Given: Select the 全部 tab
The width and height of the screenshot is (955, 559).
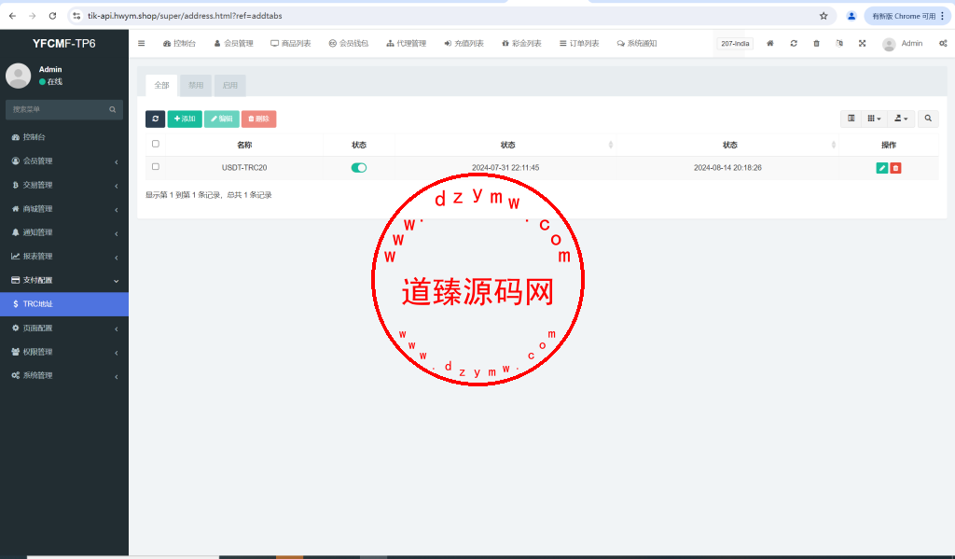Looking at the screenshot, I should coord(161,85).
